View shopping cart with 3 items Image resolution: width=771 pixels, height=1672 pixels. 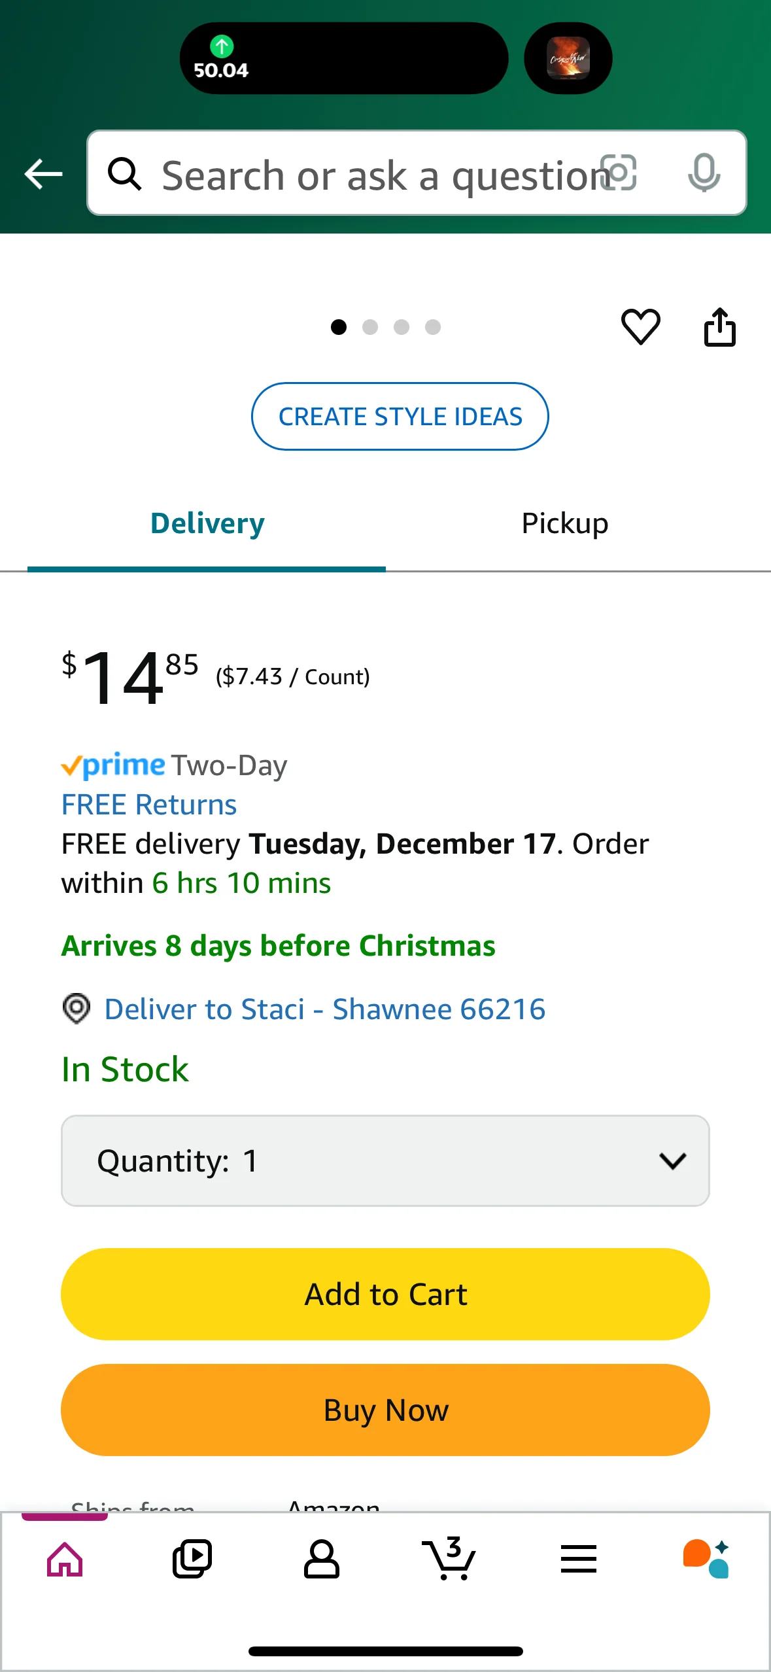coord(449,1559)
